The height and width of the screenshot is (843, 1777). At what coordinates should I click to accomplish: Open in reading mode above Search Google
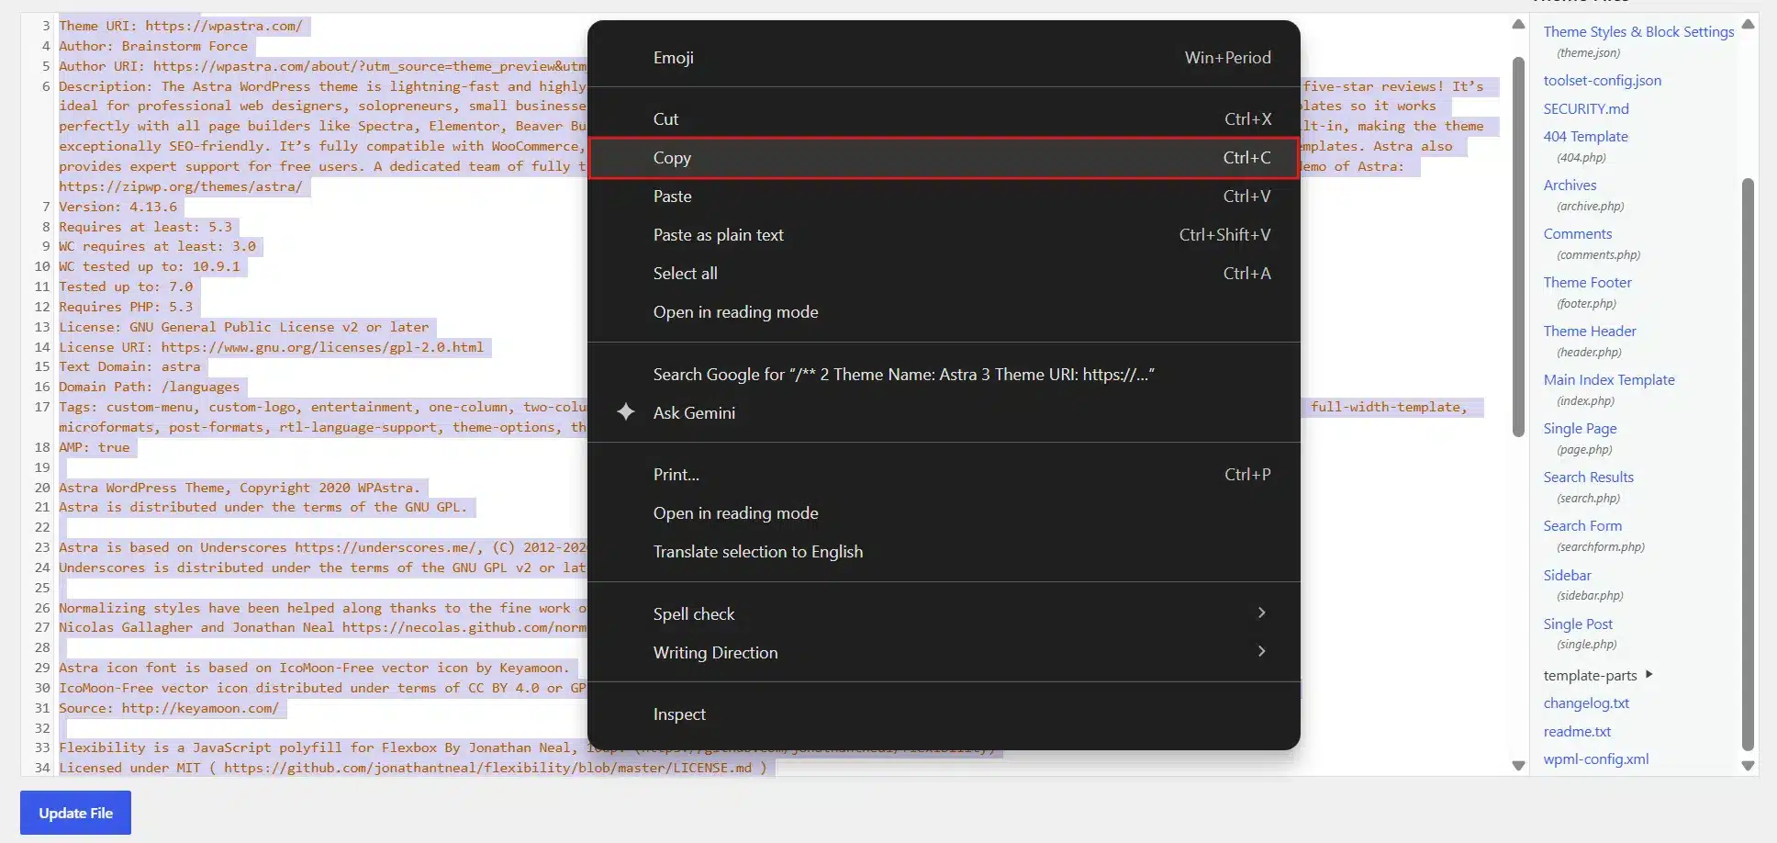pos(944,311)
